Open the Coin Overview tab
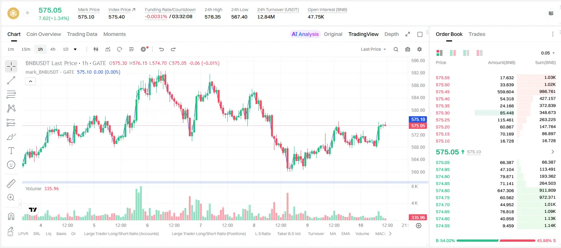Viewport: 561px width, 248px height. [x=44, y=34]
